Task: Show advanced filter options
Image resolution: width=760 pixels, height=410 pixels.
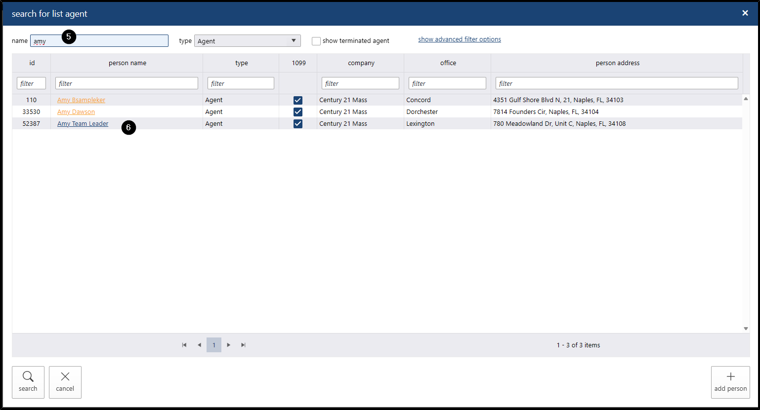Action: click(459, 39)
